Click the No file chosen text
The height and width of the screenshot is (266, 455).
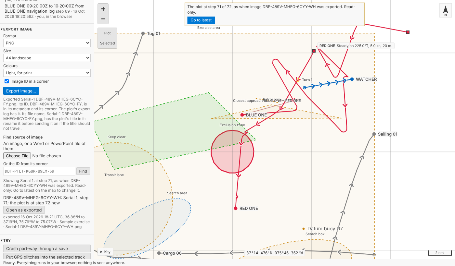(47, 156)
